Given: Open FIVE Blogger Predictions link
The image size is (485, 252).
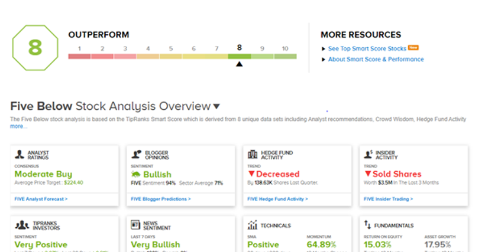Looking at the screenshot, I should click(161, 199).
